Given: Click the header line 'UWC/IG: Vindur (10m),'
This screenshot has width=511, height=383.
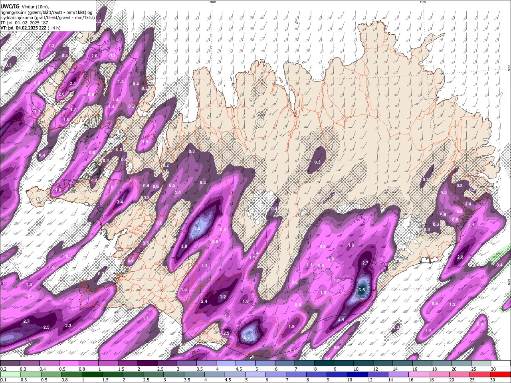Looking at the screenshot, I should pyautogui.click(x=24, y=6).
